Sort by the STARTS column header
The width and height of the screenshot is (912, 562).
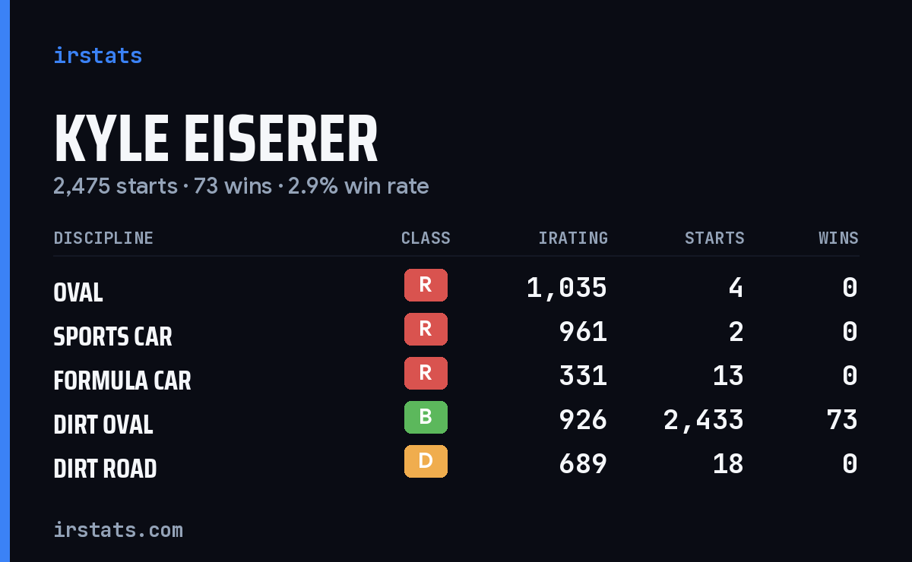[714, 238]
